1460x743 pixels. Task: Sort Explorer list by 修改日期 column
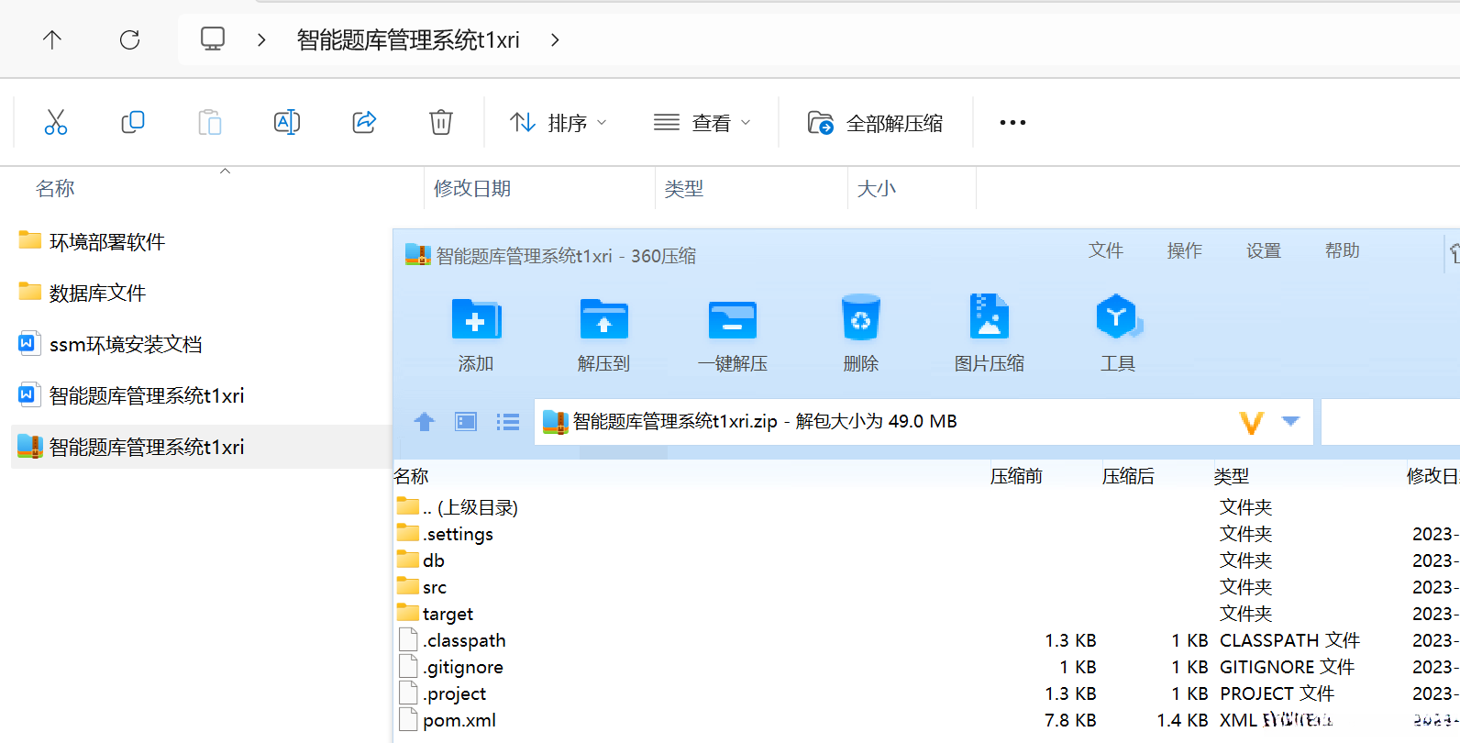click(472, 188)
